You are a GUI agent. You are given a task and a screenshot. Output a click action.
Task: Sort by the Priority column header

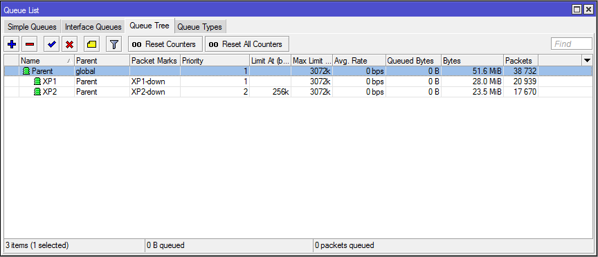215,61
